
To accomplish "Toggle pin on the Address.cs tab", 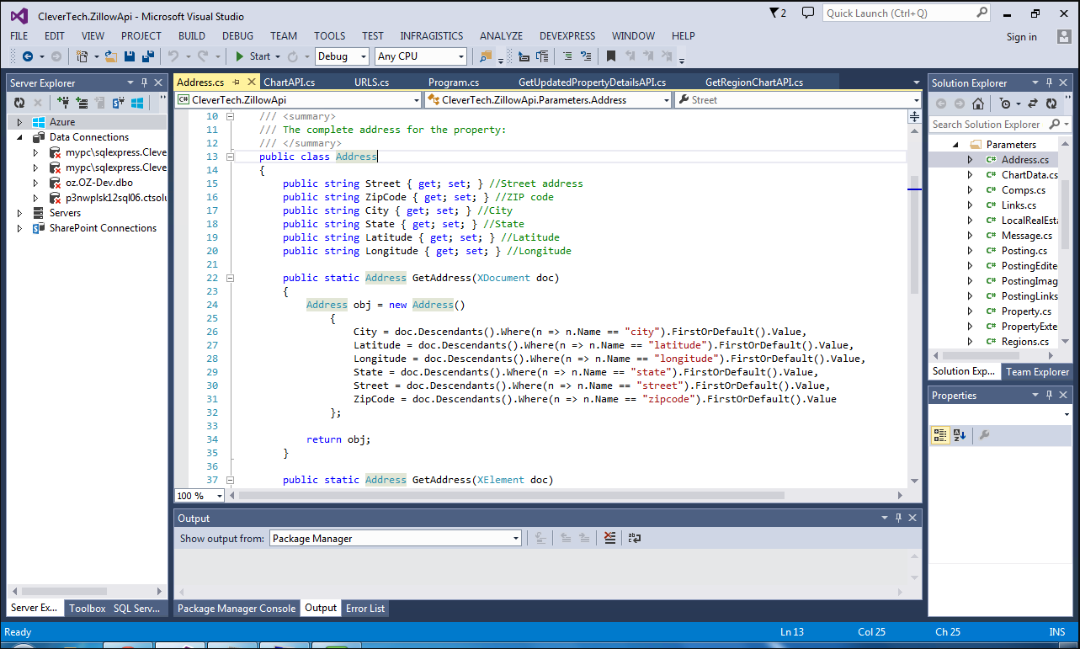I will [x=237, y=82].
